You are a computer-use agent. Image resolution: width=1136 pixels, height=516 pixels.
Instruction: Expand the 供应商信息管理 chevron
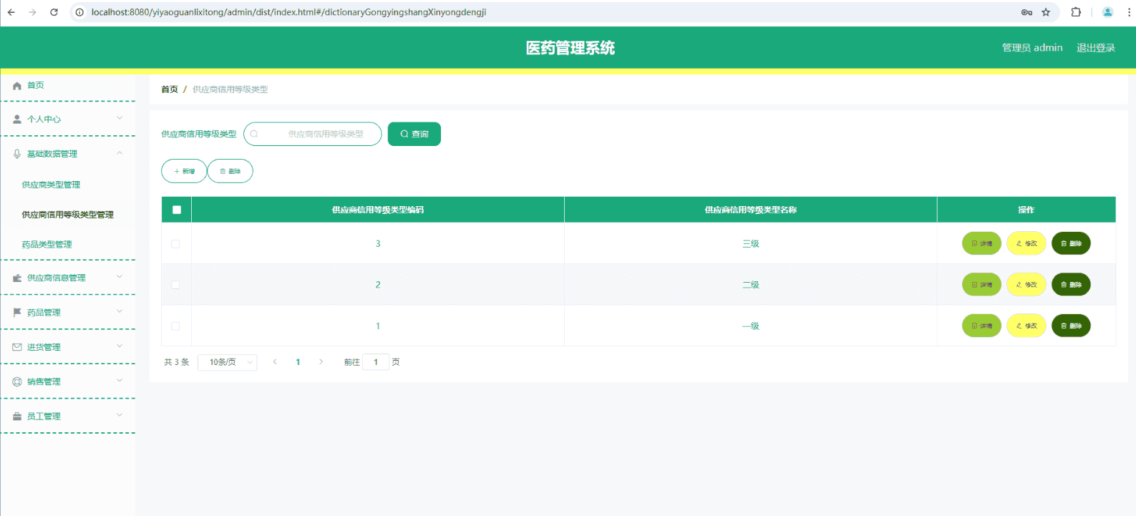pos(120,277)
